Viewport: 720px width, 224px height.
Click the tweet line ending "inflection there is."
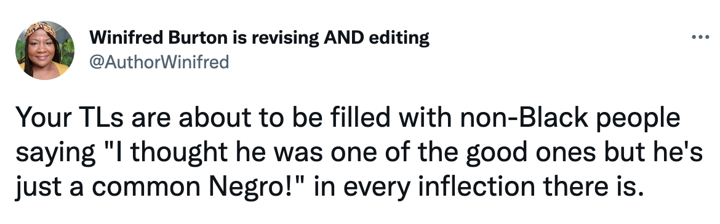(x=327, y=187)
